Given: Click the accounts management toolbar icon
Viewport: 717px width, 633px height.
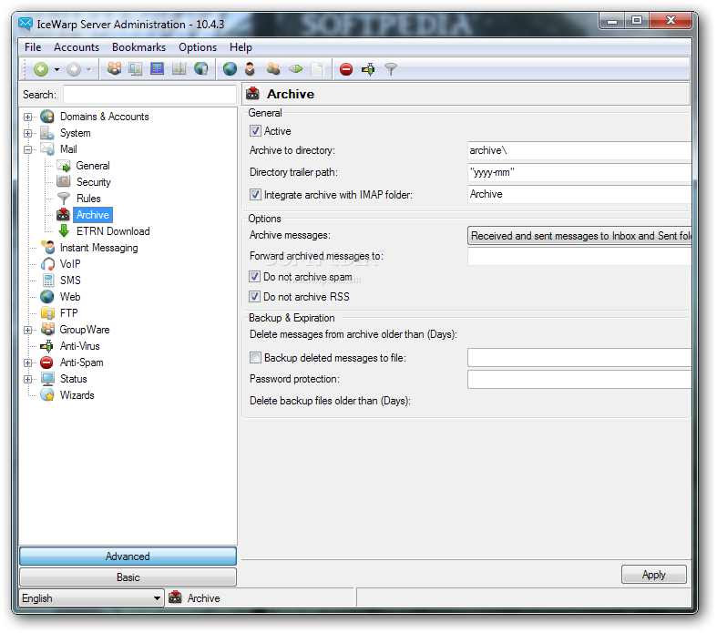Looking at the screenshot, I should click(114, 69).
